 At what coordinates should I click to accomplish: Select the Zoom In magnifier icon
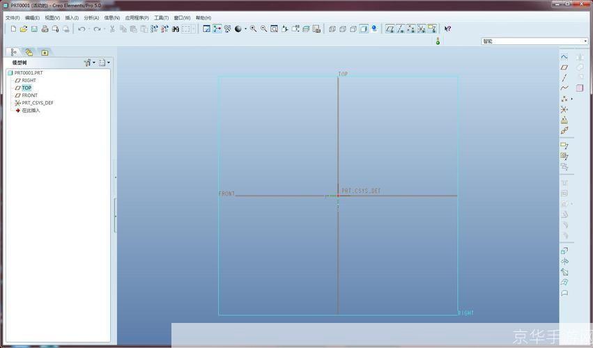coord(254,29)
